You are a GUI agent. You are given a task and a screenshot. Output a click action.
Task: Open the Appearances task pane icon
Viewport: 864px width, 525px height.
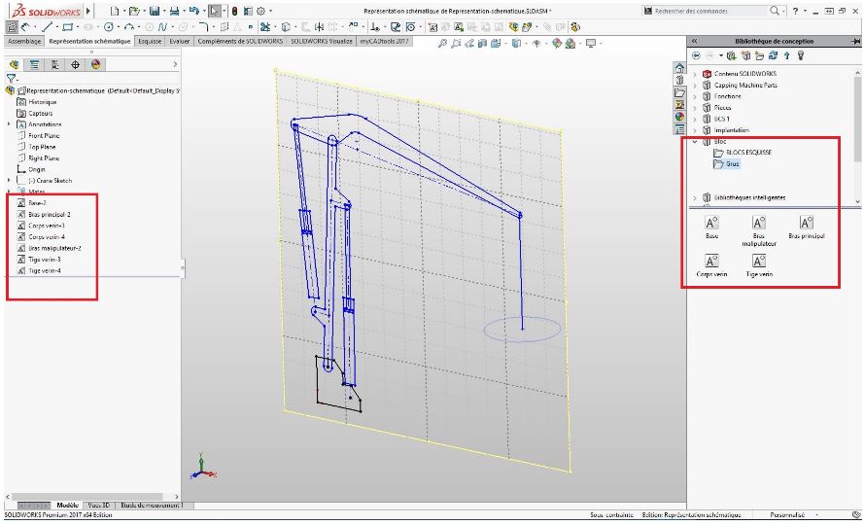tap(679, 117)
